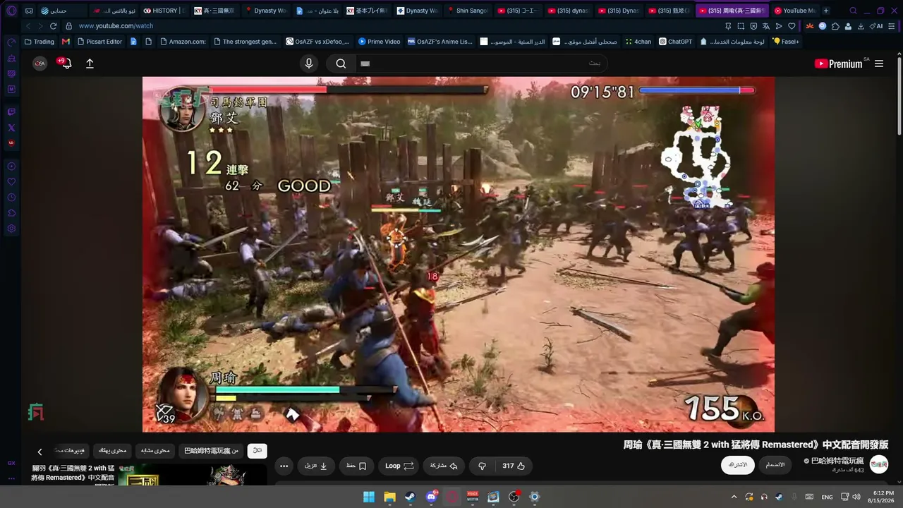This screenshot has width=903, height=508.
Task: Show hidden system tray icons chevron
Action: [x=734, y=497]
